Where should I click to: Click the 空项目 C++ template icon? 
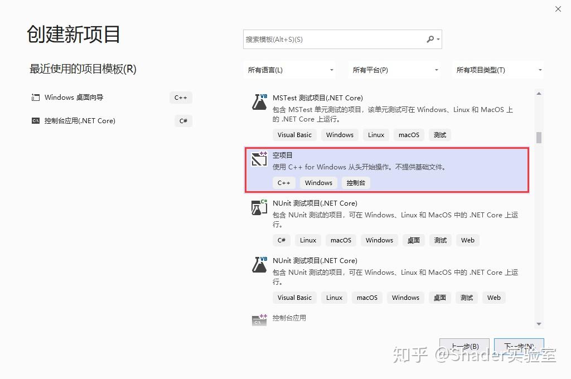259,159
